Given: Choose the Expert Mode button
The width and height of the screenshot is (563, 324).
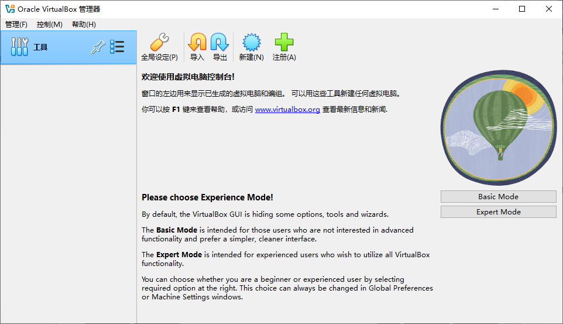Looking at the screenshot, I should tap(498, 212).
